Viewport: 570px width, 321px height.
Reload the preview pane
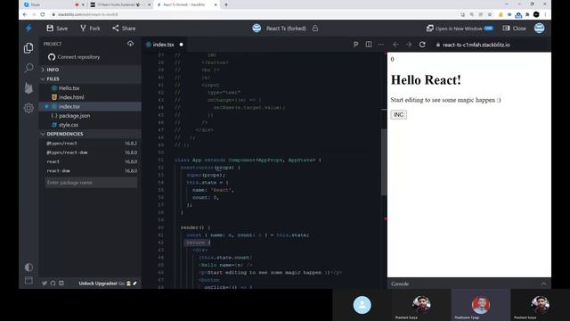[x=422, y=45]
